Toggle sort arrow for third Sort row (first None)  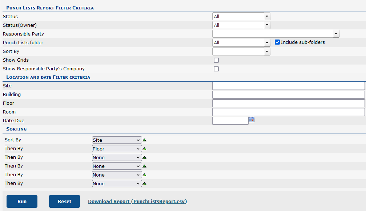(145, 157)
